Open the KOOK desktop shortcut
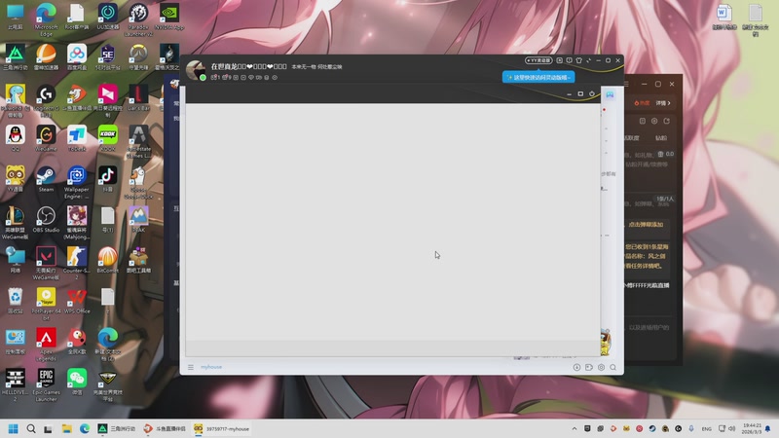Screen dimensions: 779x438 pyautogui.click(x=107, y=136)
